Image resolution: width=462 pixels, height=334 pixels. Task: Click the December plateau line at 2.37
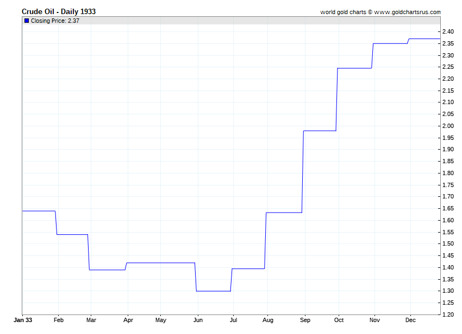click(424, 39)
